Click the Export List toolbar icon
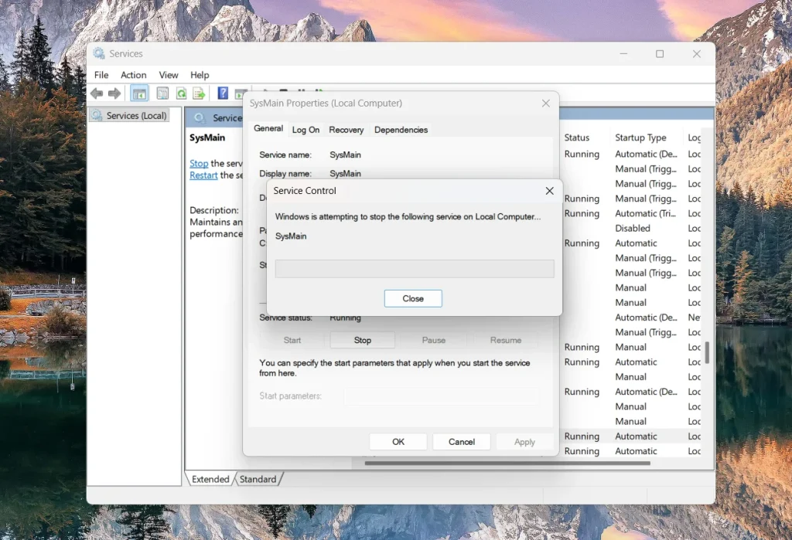792x540 pixels. pos(199,93)
